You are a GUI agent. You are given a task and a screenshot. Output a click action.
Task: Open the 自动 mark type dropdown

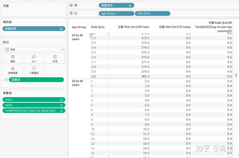[62, 49]
